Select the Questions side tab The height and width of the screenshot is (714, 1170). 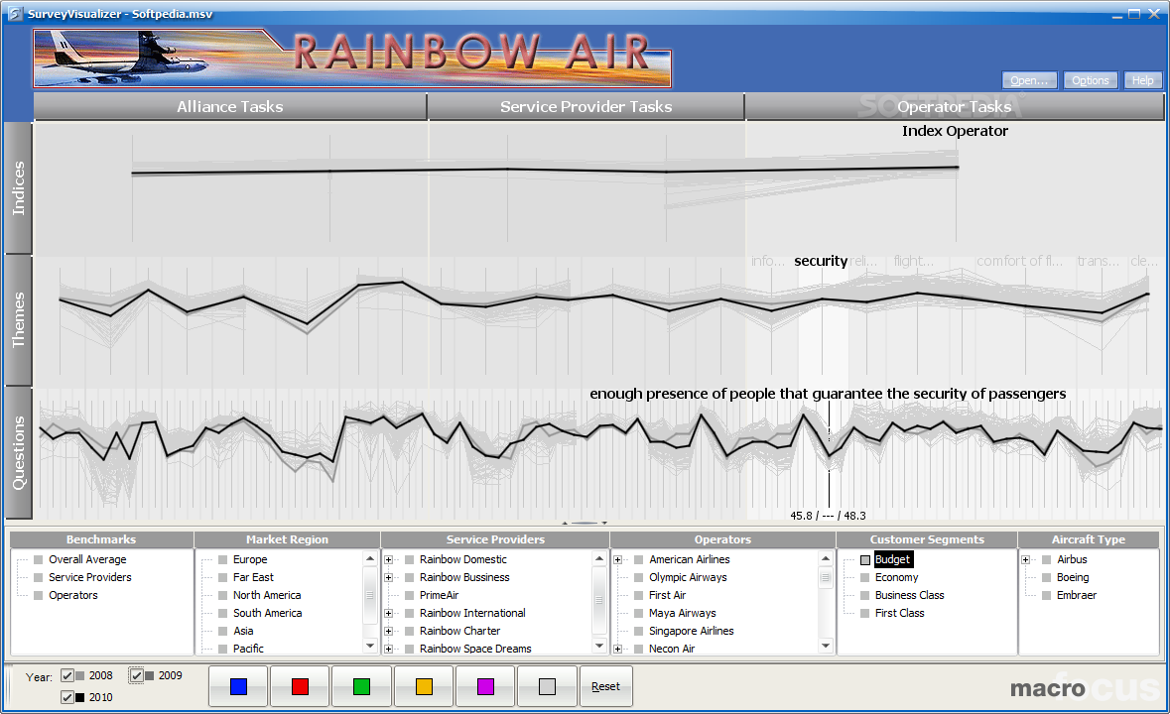pos(19,452)
